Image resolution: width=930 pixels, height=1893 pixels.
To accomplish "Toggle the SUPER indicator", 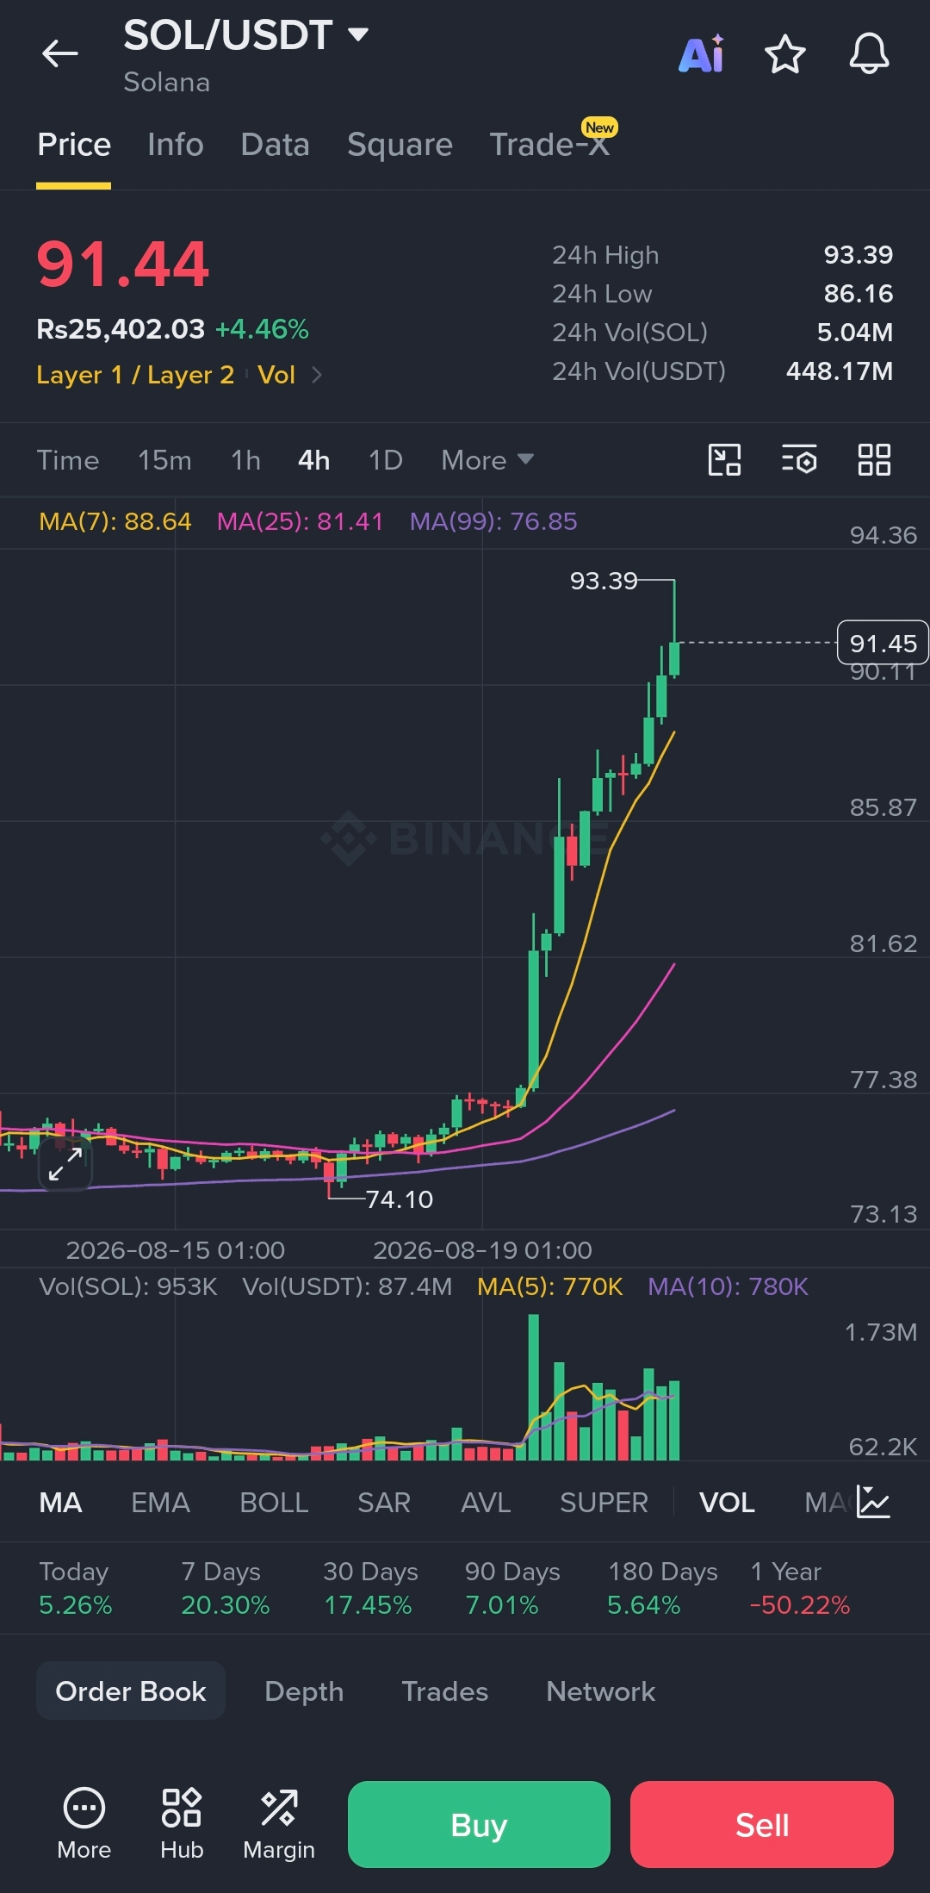I will click(x=604, y=1503).
